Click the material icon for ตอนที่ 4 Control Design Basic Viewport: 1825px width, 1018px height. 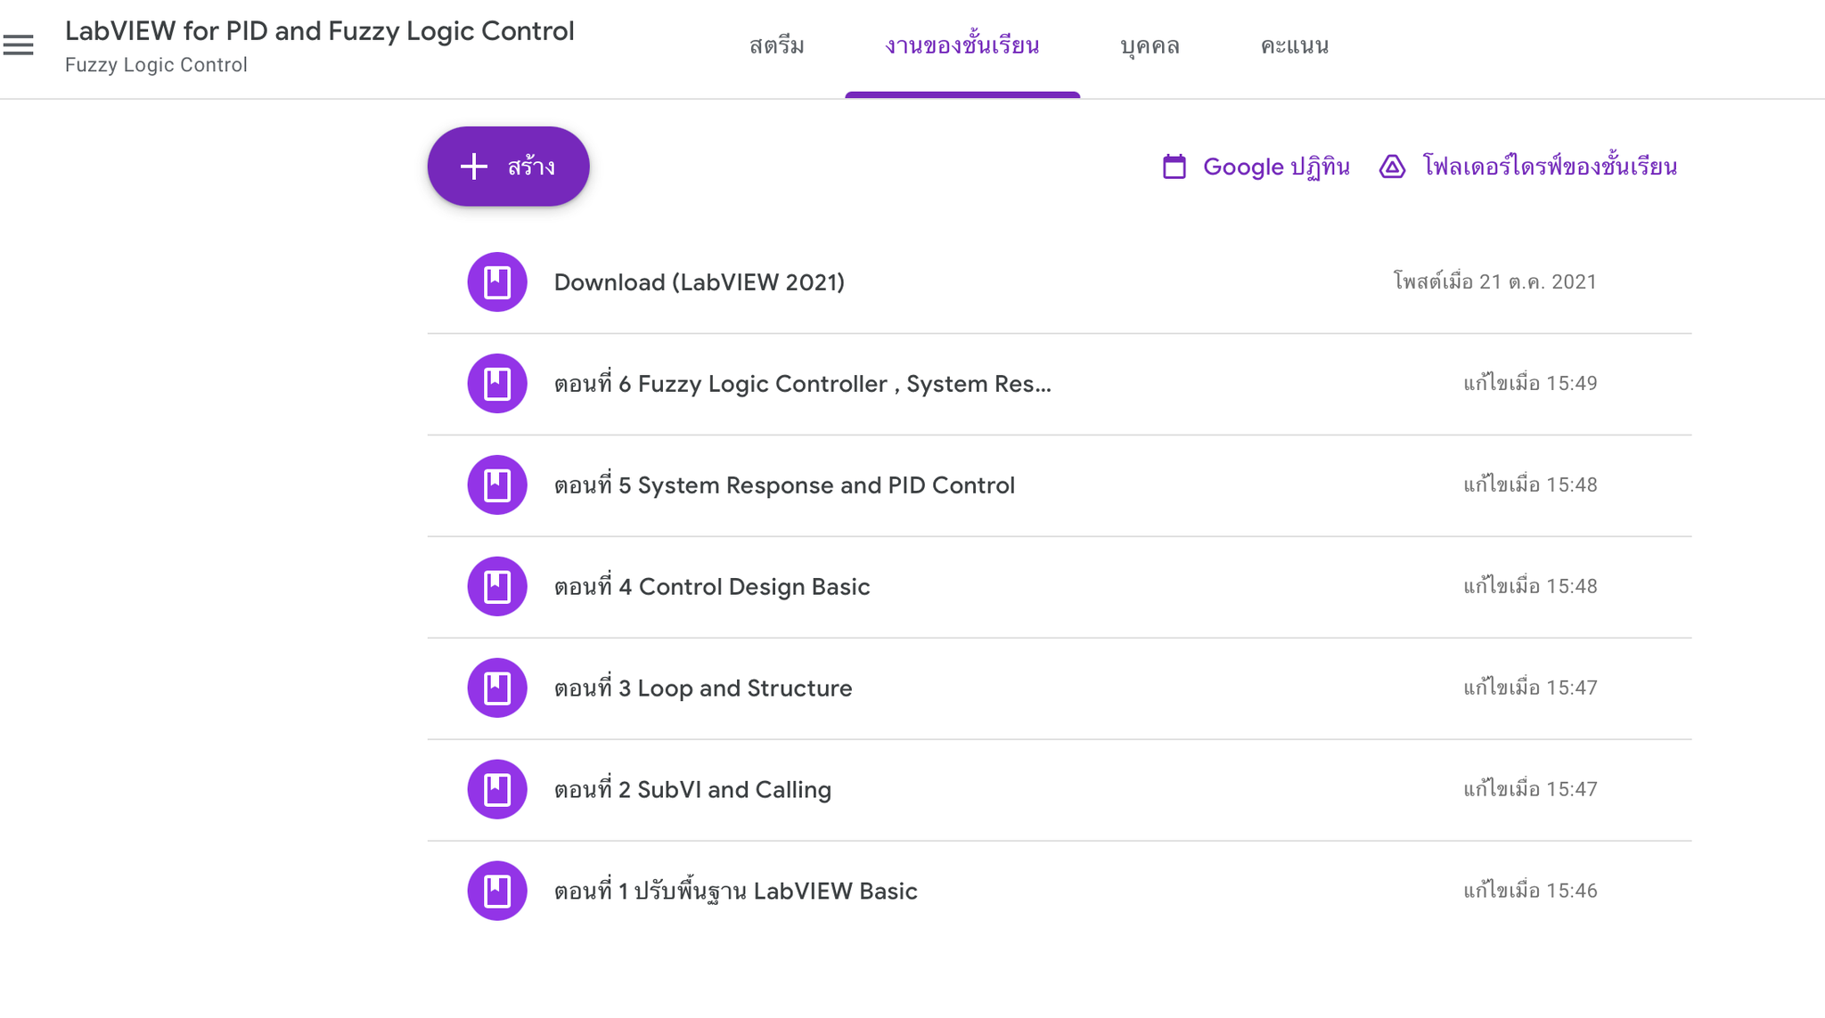point(497,587)
